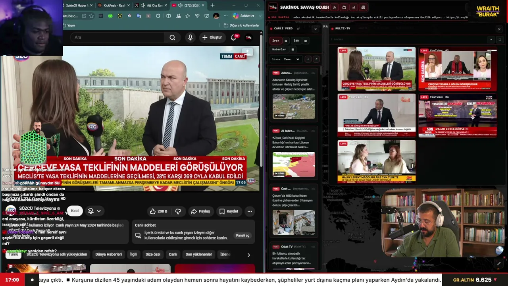This screenshot has width=508, height=286.
Task: Show more category chips with right arrow
Action: (x=249, y=255)
